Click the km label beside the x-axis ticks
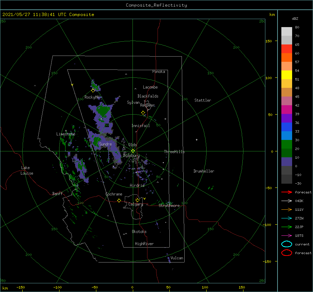This screenshot has height=292, width=313. [5, 288]
